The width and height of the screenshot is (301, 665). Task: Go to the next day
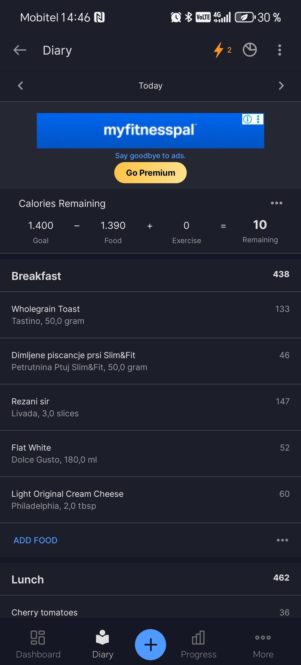281,85
